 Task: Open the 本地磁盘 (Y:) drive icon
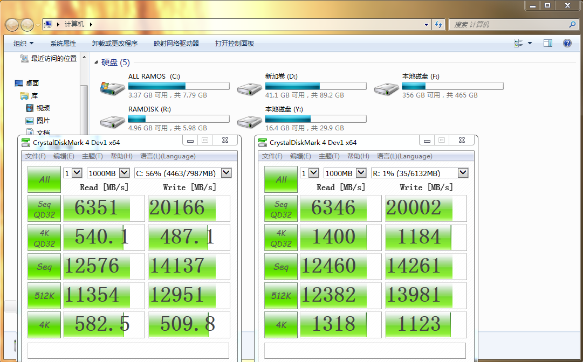click(249, 121)
